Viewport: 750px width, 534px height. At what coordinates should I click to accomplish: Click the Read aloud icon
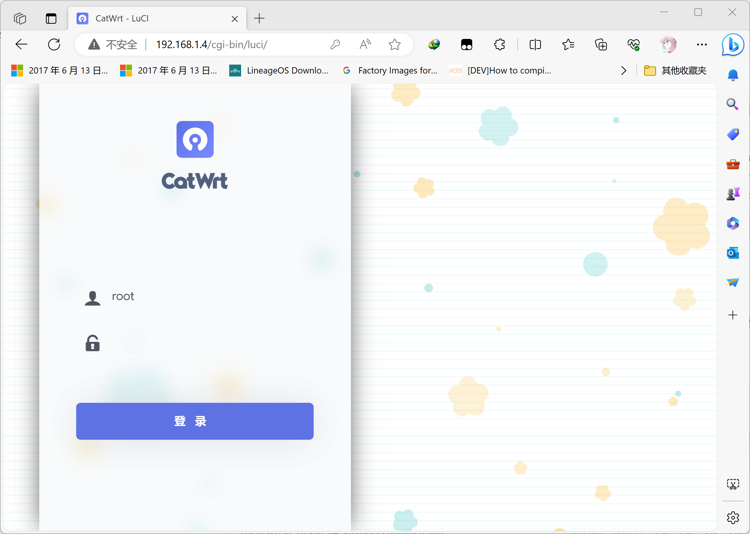(365, 44)
